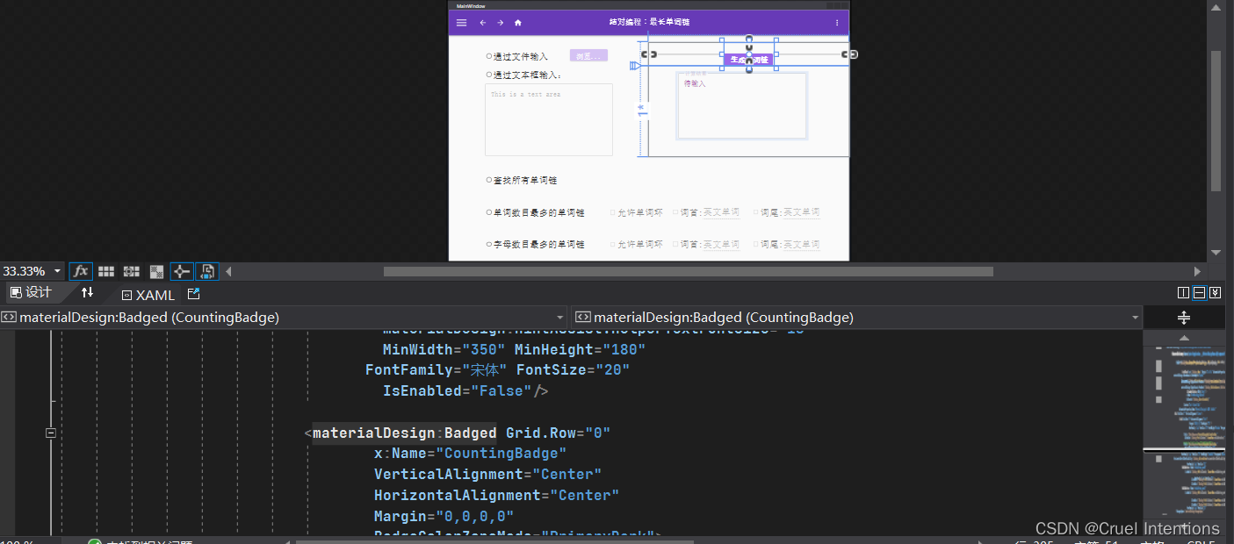Collapse the materialDesign:Badged code block

coord(51,433)
